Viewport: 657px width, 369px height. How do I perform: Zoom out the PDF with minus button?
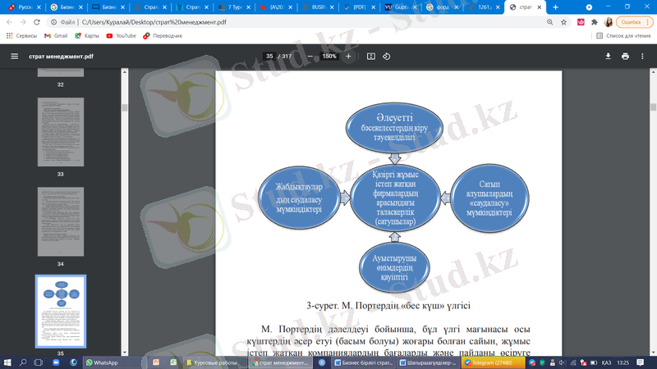pyautogui.click(x=310, y=56)
